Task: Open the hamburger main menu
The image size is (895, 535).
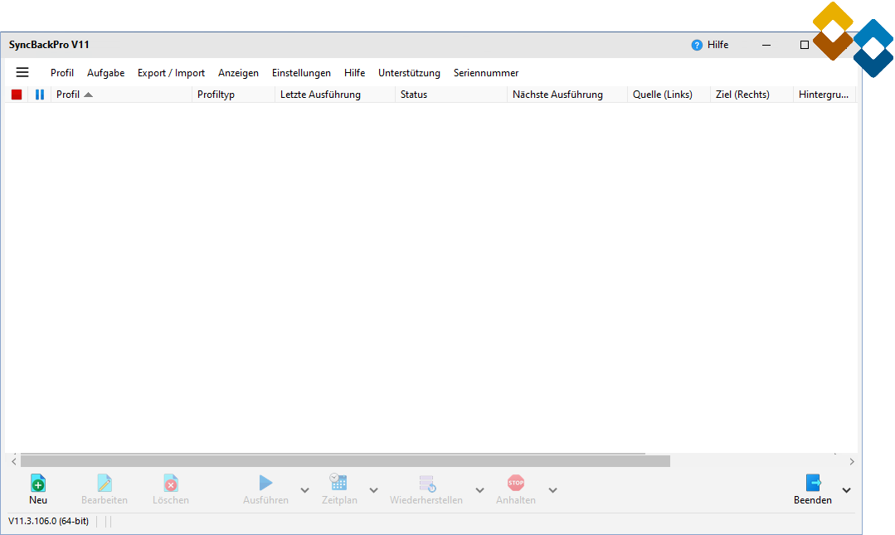Action: [22, 72]
